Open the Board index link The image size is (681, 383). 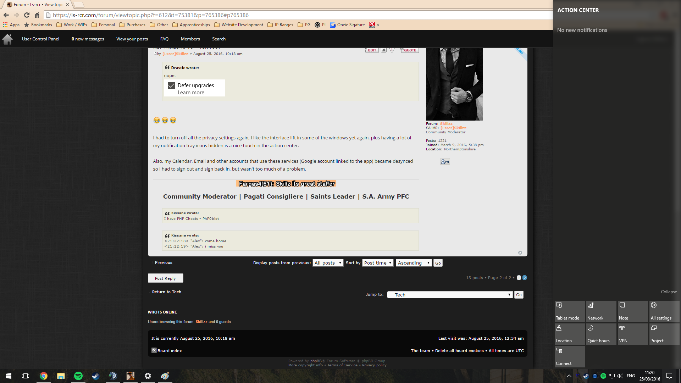[170, 351]
